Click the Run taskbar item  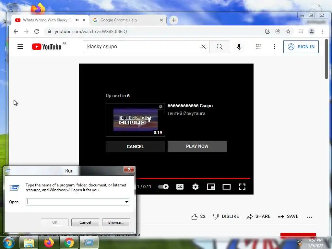pyautogui.click(x=89, y=243)
